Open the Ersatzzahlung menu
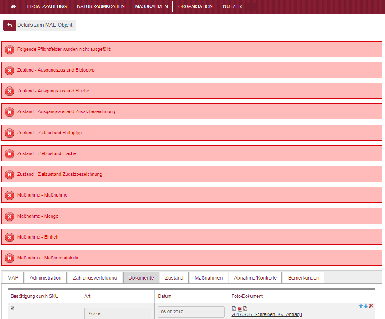 [x=47, y=6]
